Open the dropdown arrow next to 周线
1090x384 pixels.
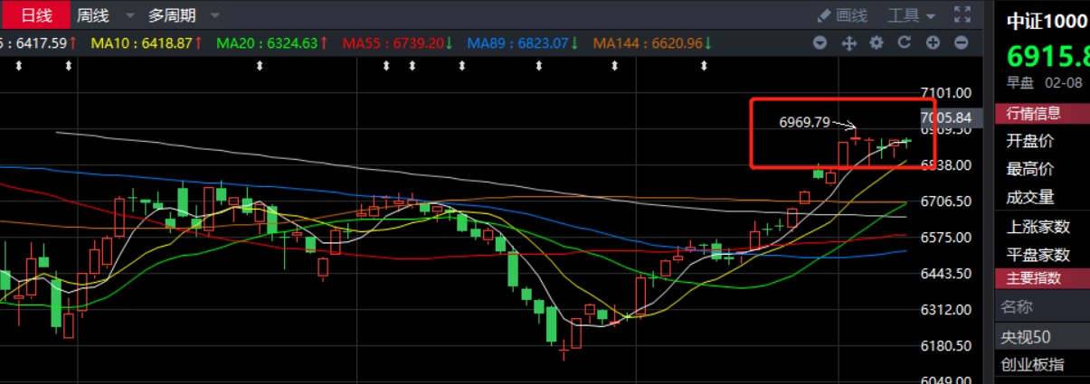(x=130, y=16)
